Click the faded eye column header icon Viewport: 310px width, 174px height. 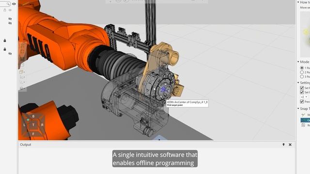click(10, 10)
